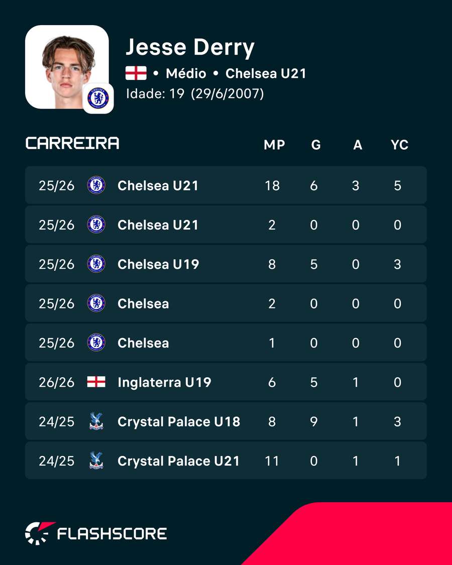Click the G goals column header

316,145
